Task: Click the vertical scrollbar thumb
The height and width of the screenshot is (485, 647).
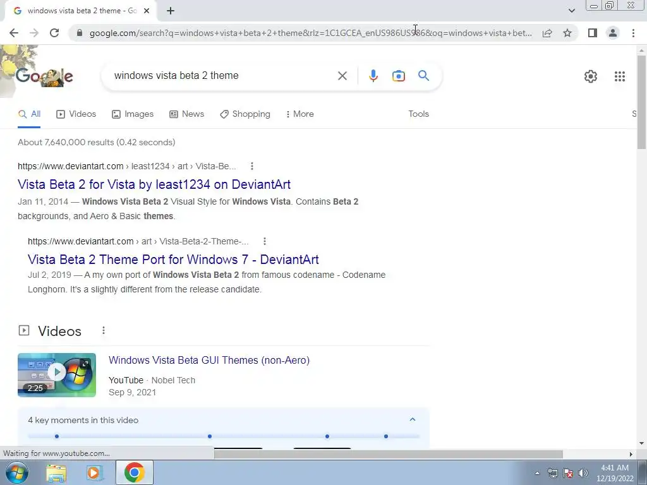Action: tap(641, 102)
